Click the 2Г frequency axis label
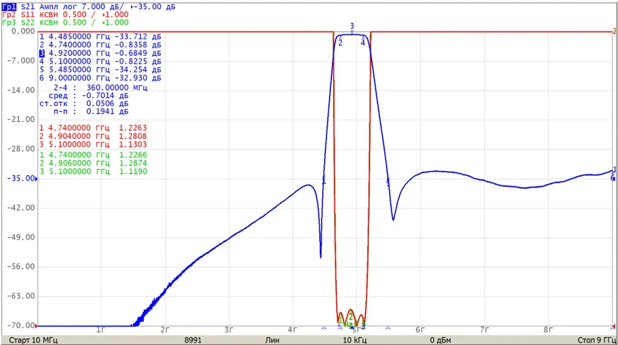 pyautogui.click(x=165, y=330)
